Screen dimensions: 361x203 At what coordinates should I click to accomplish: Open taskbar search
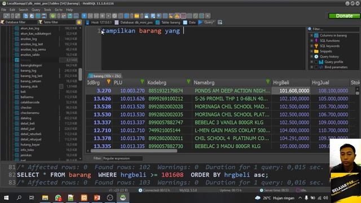[x=19, y=198]
